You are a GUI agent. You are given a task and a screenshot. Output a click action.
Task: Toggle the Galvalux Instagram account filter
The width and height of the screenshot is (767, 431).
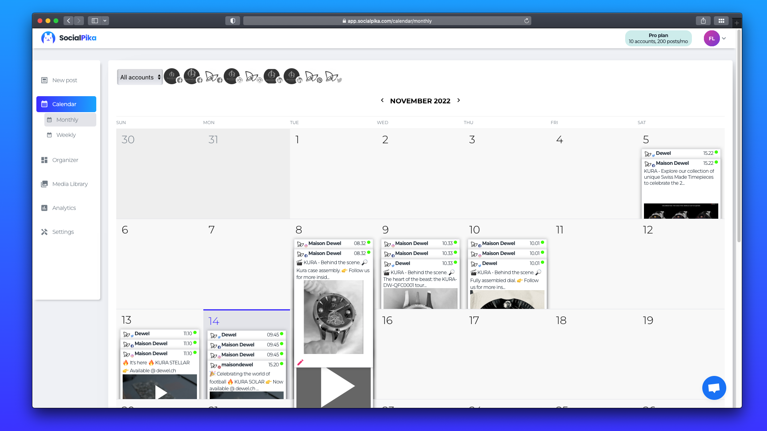233,77
